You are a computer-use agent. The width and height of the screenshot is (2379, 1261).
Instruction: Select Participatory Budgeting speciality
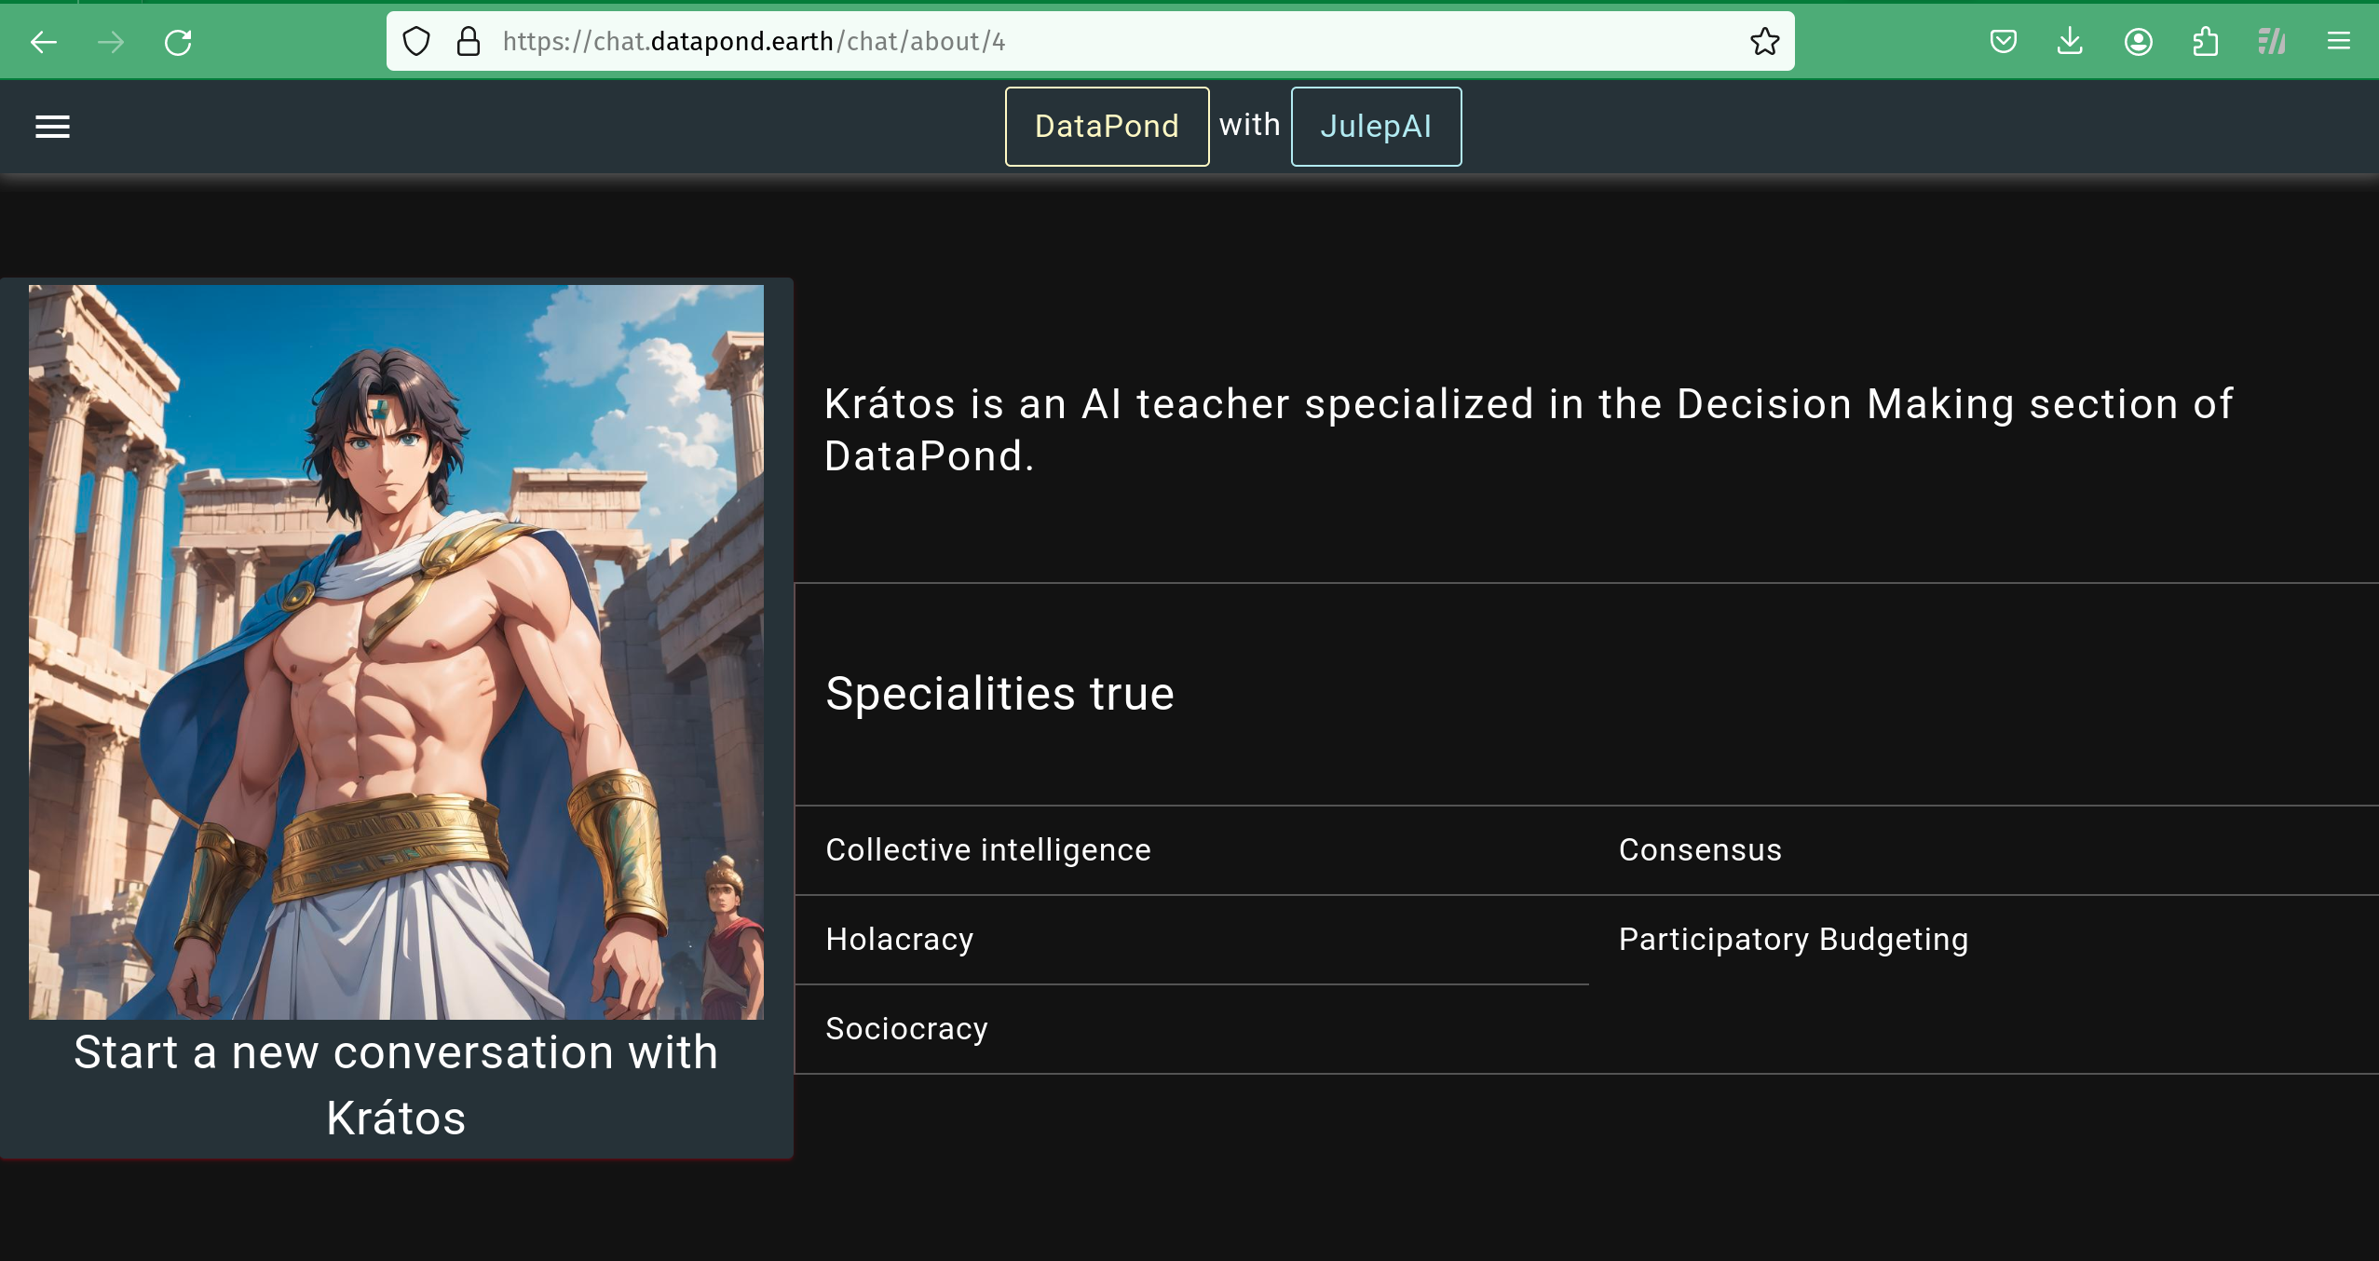tap(1793, 940)
